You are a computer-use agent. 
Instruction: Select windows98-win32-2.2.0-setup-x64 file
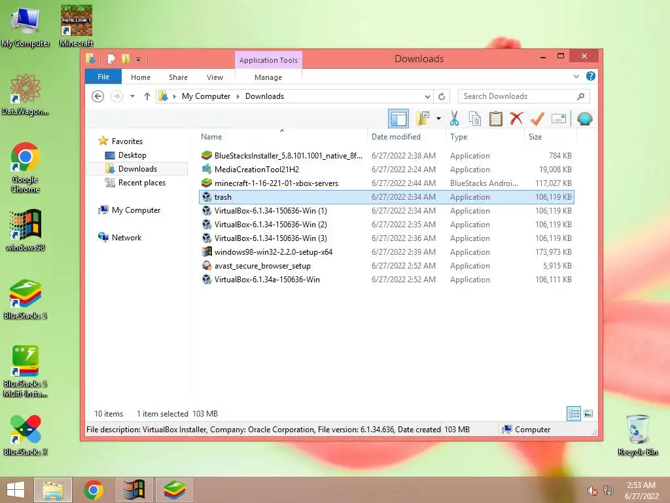(x=386, y=252)
